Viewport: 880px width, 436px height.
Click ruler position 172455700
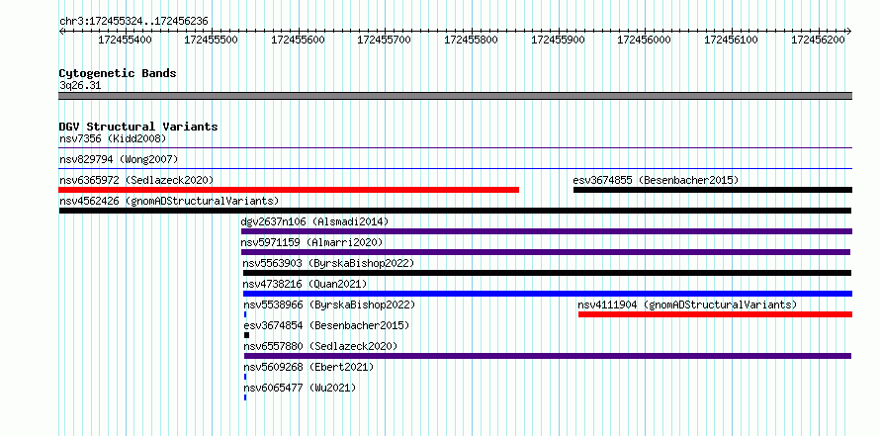385,40
